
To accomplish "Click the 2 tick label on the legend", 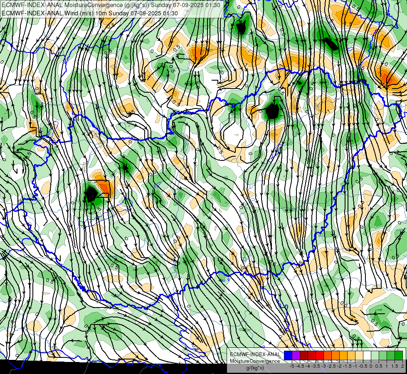I will [x=402, y=366].
